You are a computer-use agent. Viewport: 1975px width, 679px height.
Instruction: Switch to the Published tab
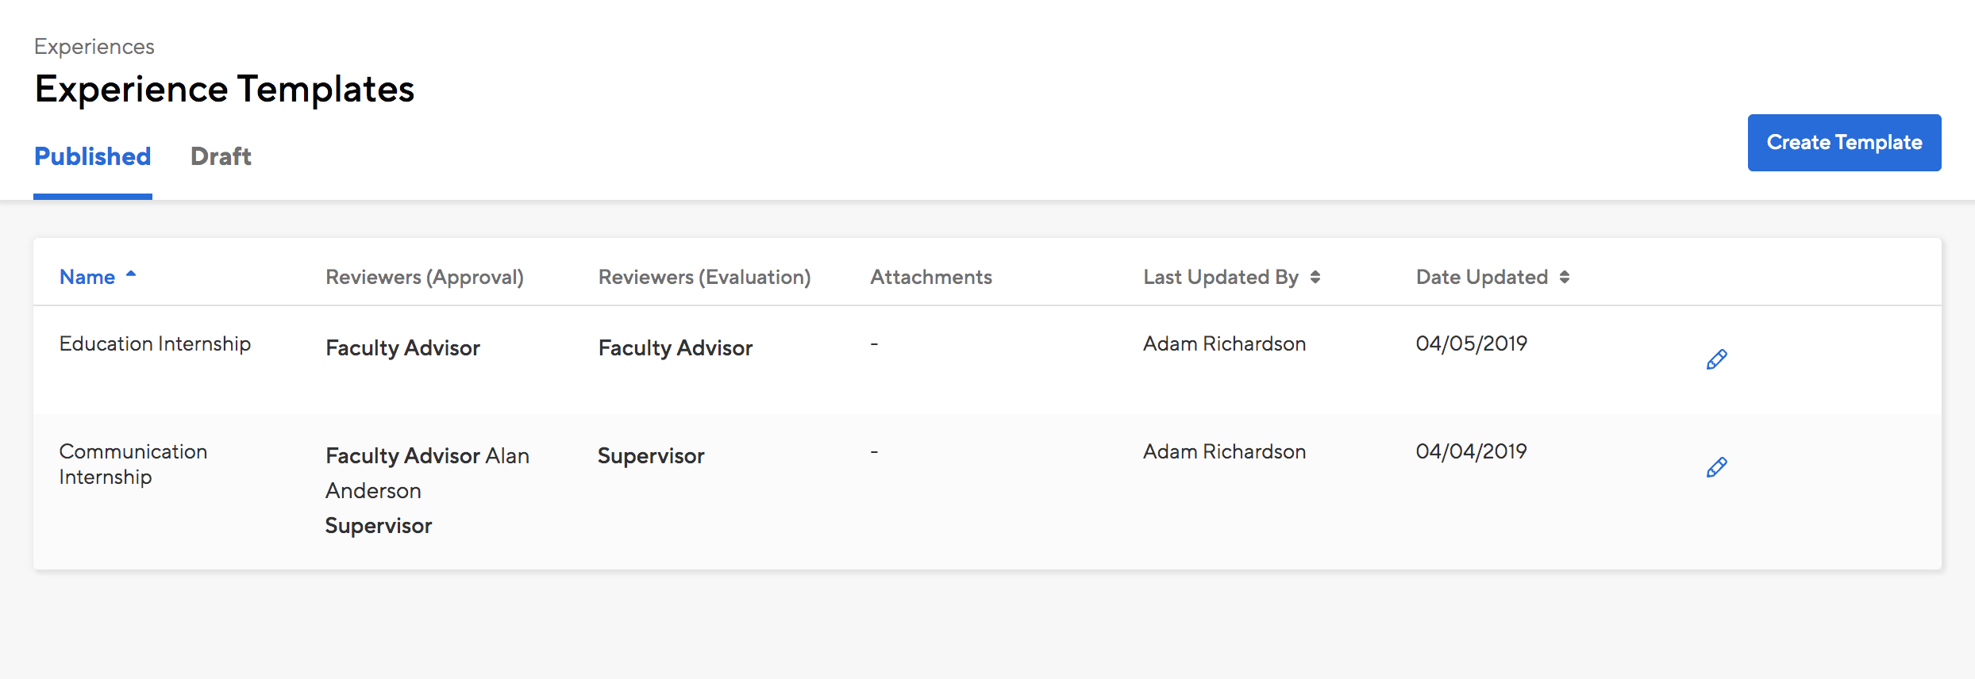(93, 156)
